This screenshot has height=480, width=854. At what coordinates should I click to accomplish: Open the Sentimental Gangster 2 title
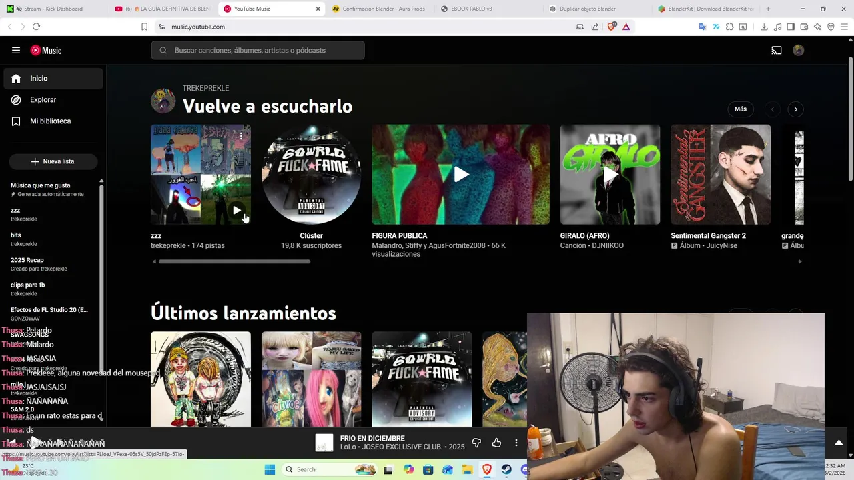709,236
